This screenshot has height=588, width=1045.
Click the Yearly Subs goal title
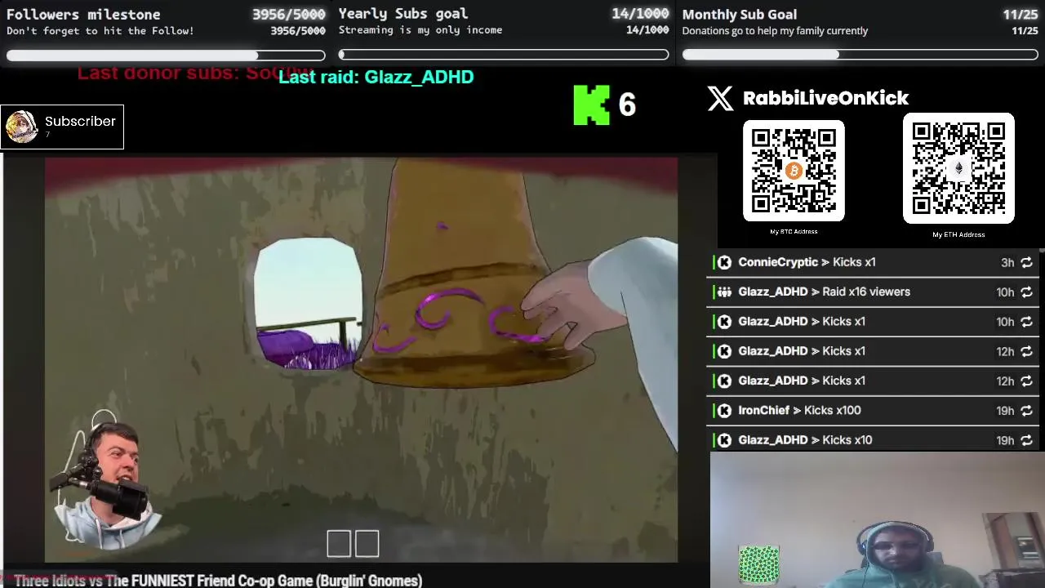[x=403, y=13]
